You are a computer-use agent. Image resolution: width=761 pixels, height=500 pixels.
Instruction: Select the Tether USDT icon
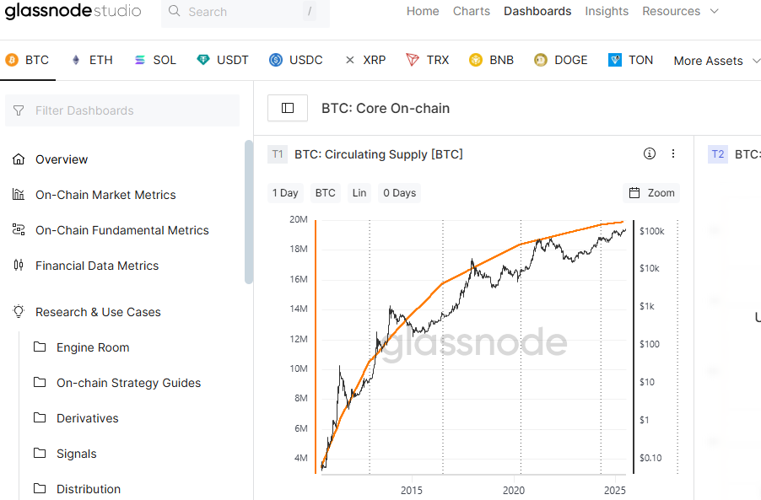202,60
